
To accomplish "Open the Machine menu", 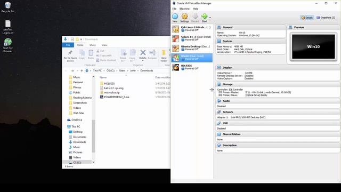I will click(x=184, y=9).
